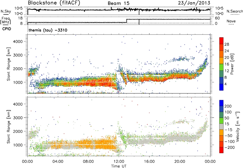Click the 4000 range tick in the power panel
Screen dimensions: 243x168
[18, 42]
